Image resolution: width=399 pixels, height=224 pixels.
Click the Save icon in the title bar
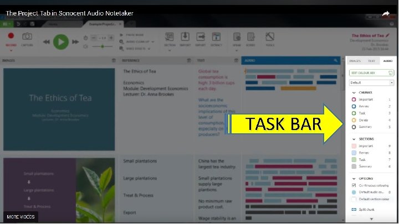coord(32,24)
